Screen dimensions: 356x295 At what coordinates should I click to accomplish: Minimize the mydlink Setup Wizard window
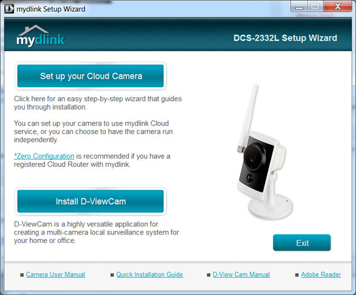coord(299,7)
